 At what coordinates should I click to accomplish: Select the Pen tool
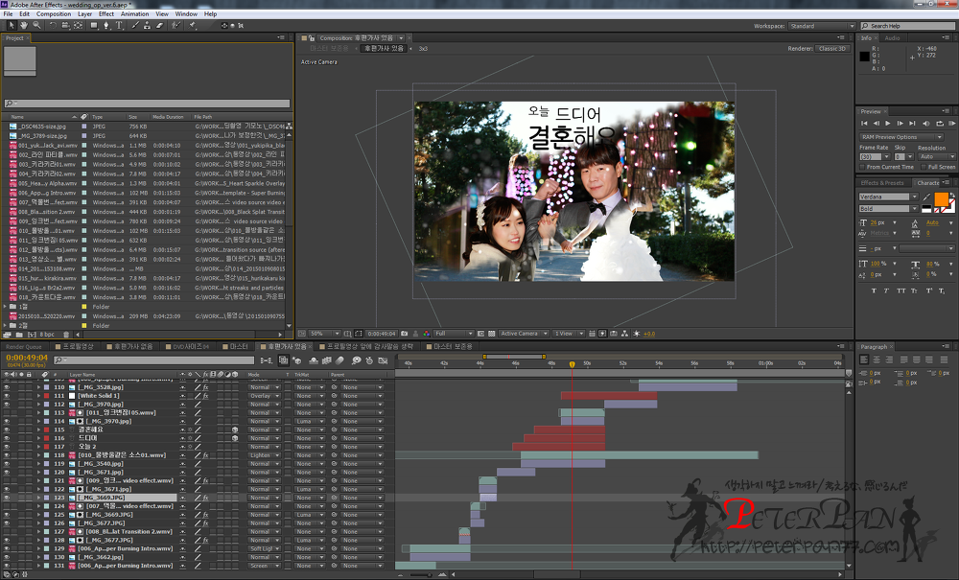[x=105, y=25]
